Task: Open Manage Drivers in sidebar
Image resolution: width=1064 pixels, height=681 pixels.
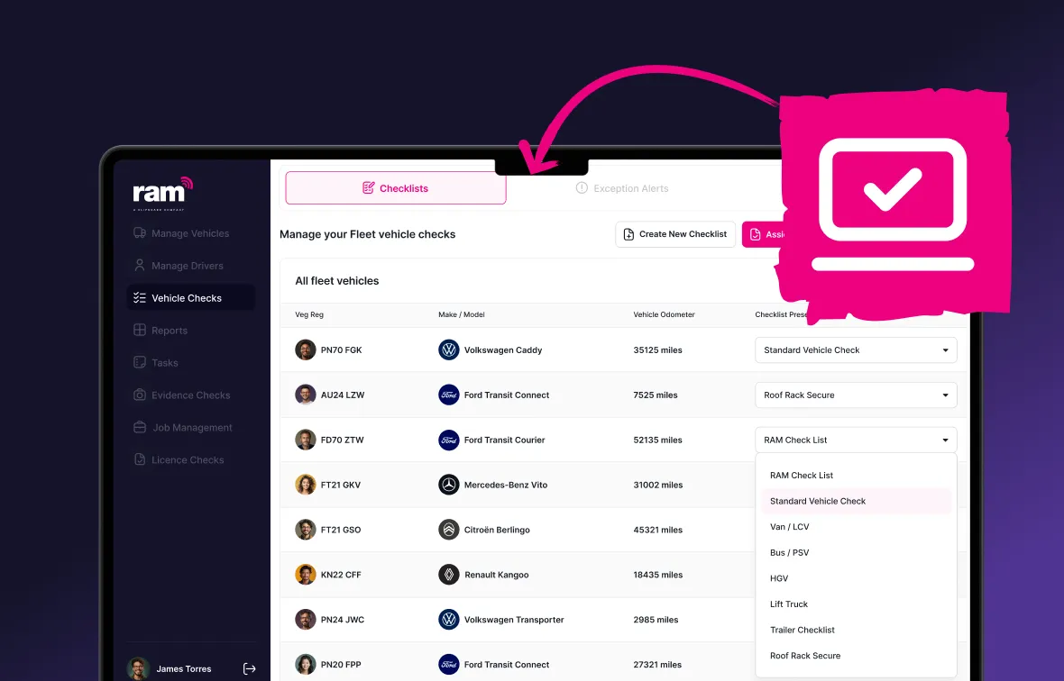Action: click(179, 266)
